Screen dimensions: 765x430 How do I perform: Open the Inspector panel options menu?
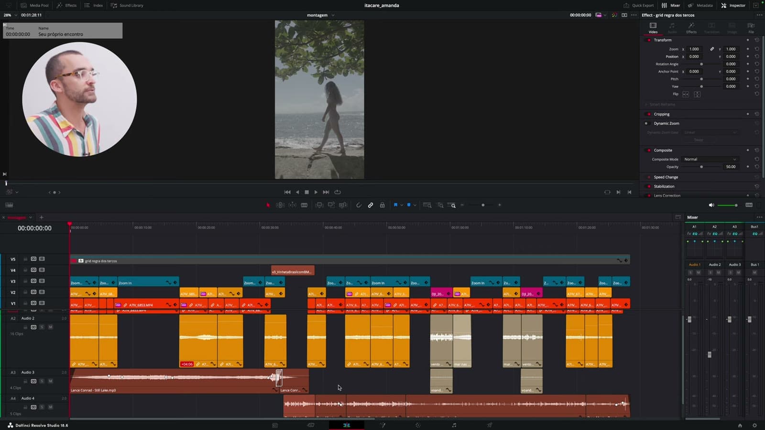pos(759,15)
